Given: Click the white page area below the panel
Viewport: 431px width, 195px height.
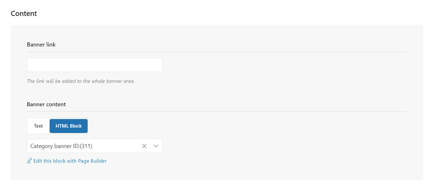Looking at the screenshot, I should [215, 188].
